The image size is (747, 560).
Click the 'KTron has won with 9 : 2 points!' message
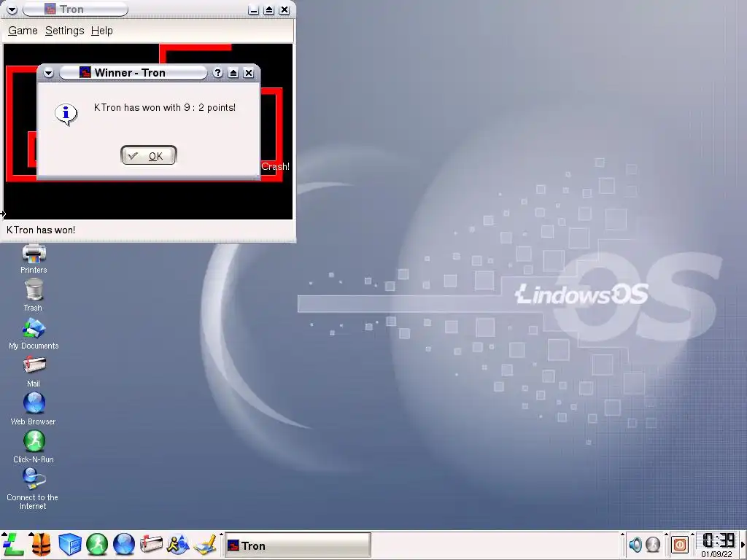(165, 108)
